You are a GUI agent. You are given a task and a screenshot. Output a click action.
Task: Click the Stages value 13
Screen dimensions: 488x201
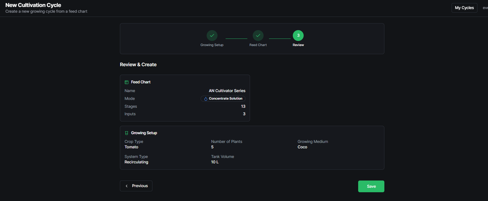[x=243, y=106]
